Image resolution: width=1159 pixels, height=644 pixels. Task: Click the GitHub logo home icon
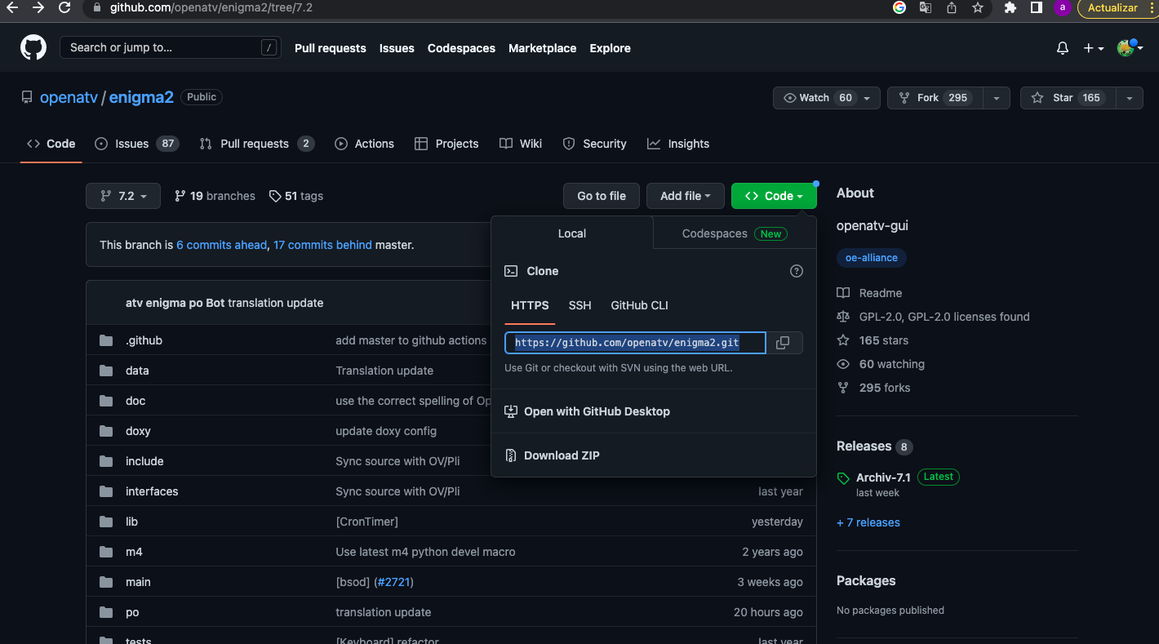pyautogui.click(x=33, y=47)
